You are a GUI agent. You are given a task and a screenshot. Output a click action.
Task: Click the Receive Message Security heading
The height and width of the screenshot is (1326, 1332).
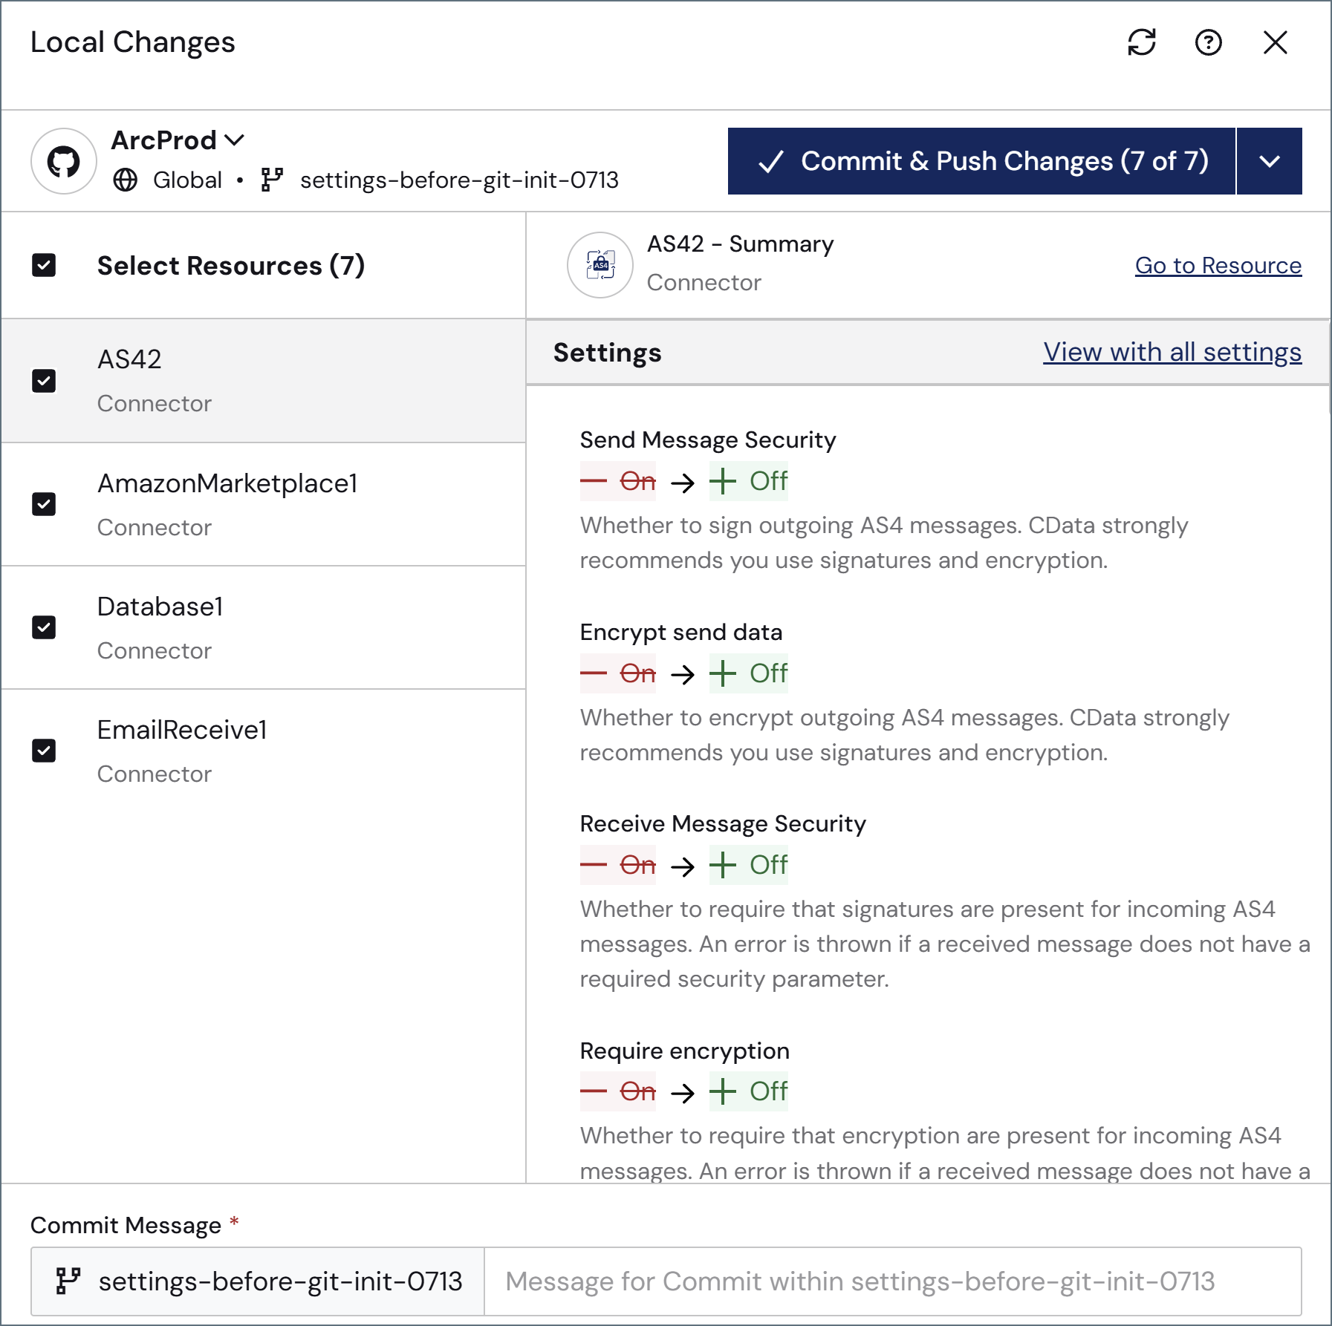point(723,823)
